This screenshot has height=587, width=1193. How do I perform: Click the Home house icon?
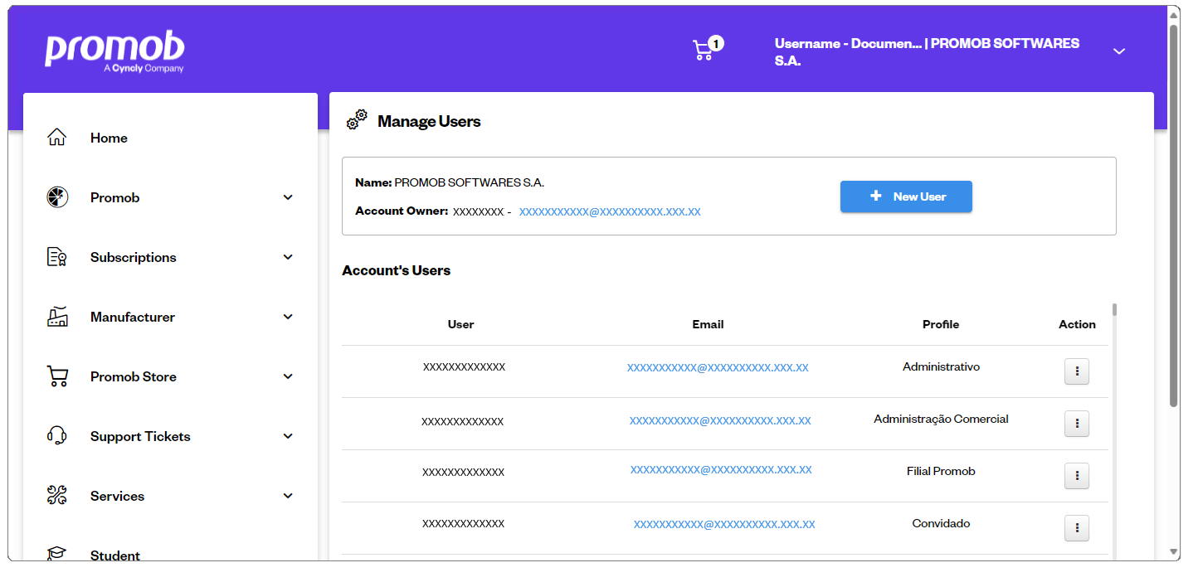pyautogui.click(x=57, y=138)
